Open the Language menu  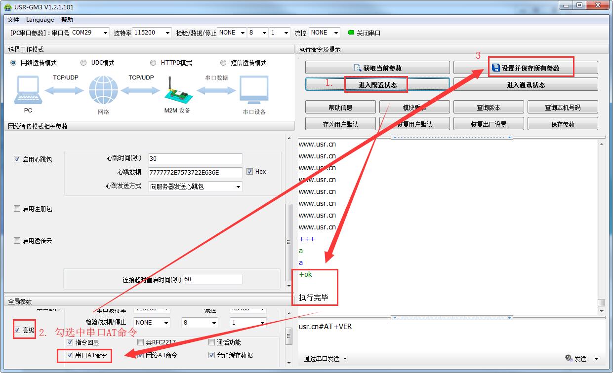pos(40,20)
